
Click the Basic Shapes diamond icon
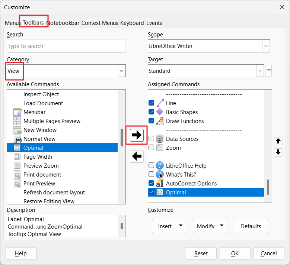[x=160, y=112]
